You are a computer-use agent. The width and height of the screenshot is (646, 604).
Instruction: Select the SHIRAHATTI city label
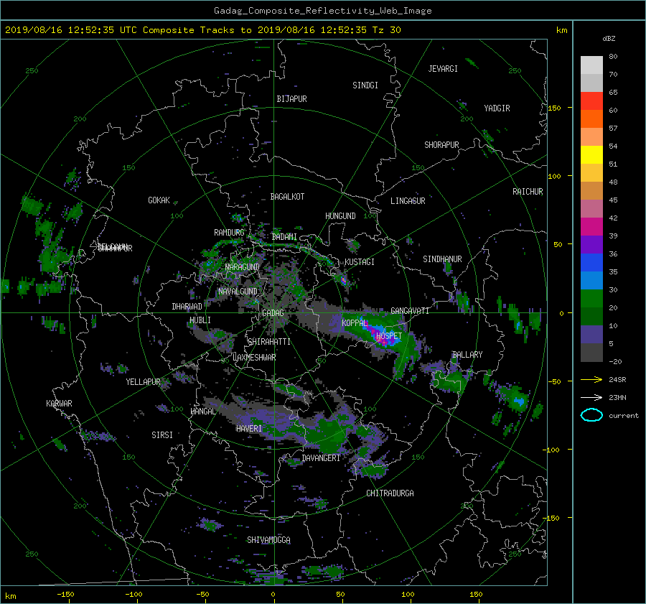(x=269, y=342)
